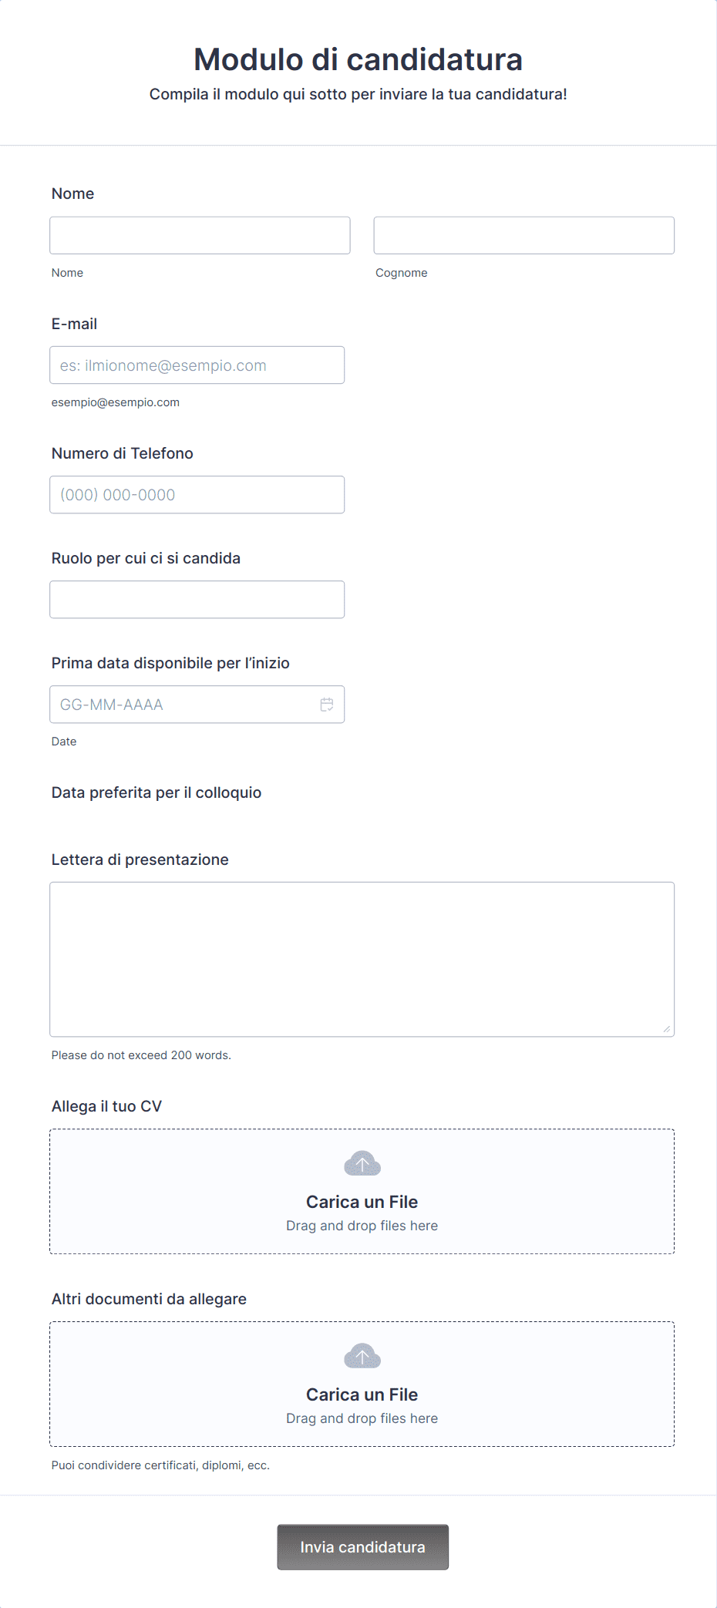
Task: Click the first name (Nome) input field
Action: tap(200, 235)
